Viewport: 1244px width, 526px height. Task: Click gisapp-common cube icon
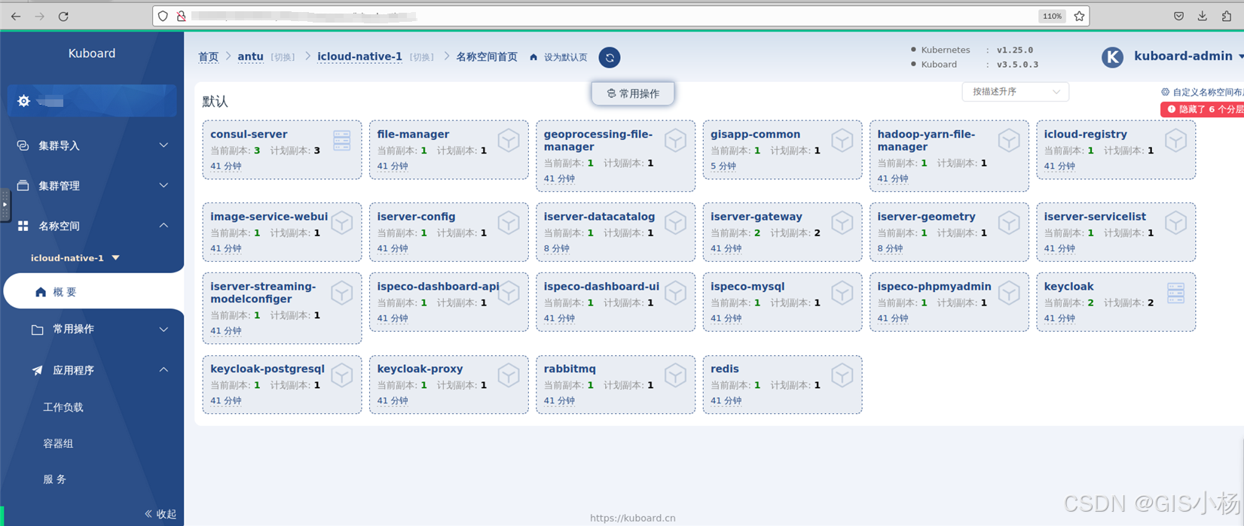[x=842, y=140]
